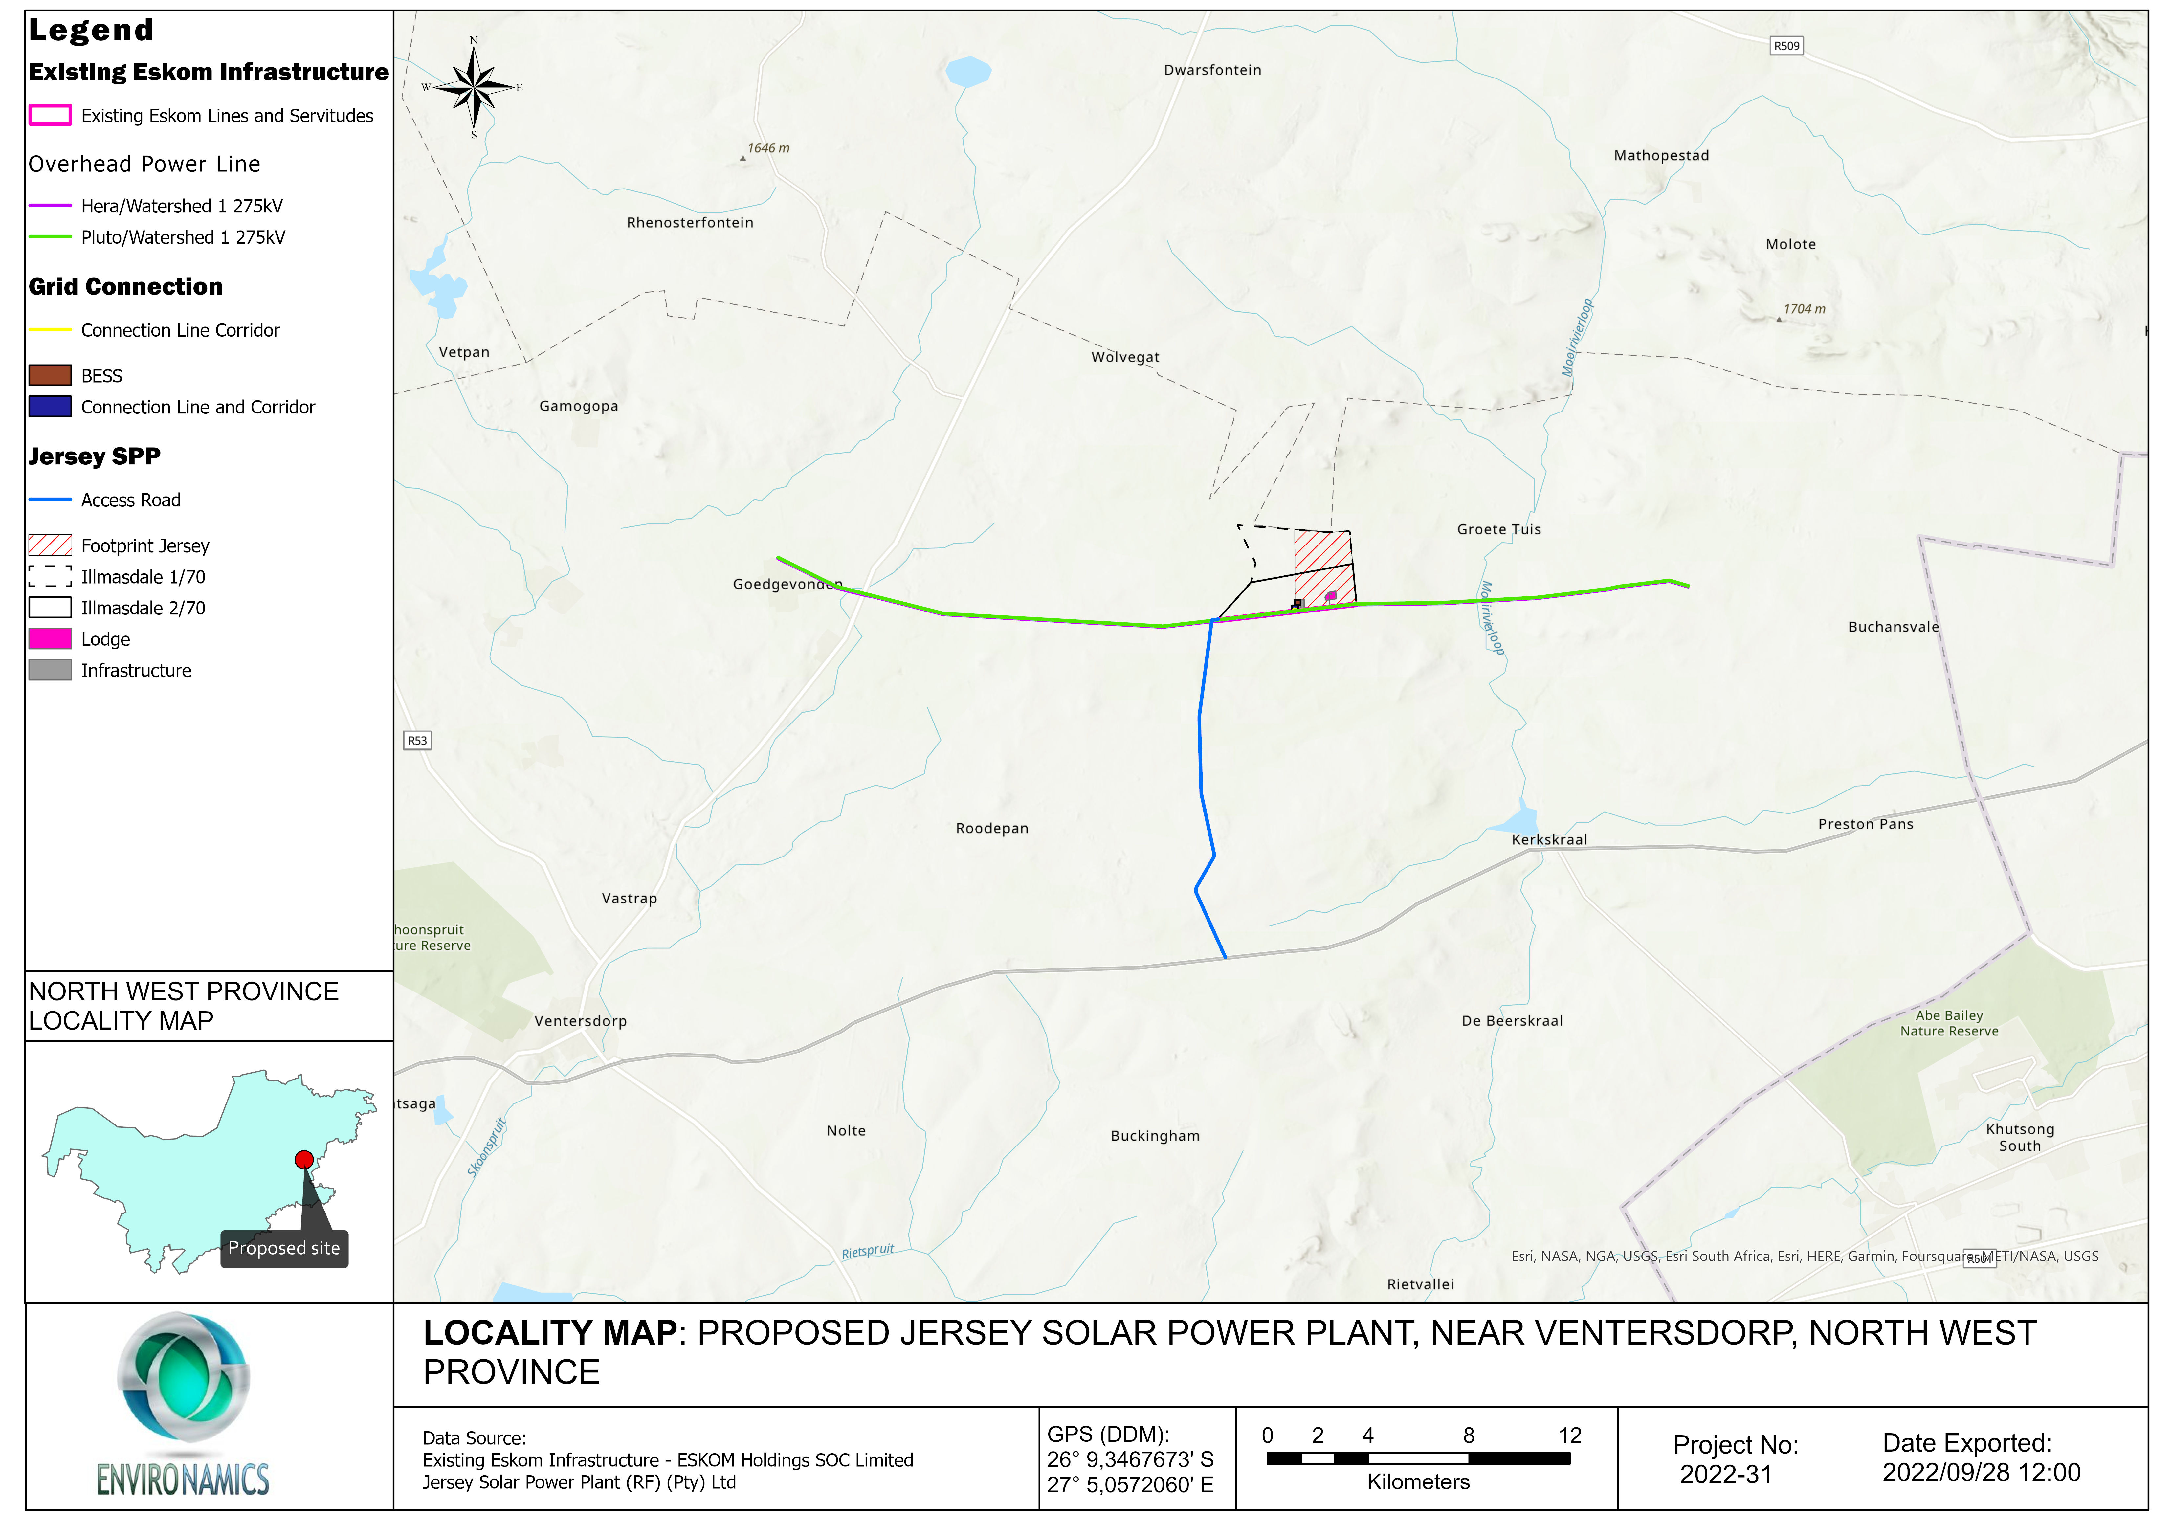Click the North West Province Locality Map heading
Image resolution: width=2172 pixels, height=1536 pixels.
(x=184, y=1006)
